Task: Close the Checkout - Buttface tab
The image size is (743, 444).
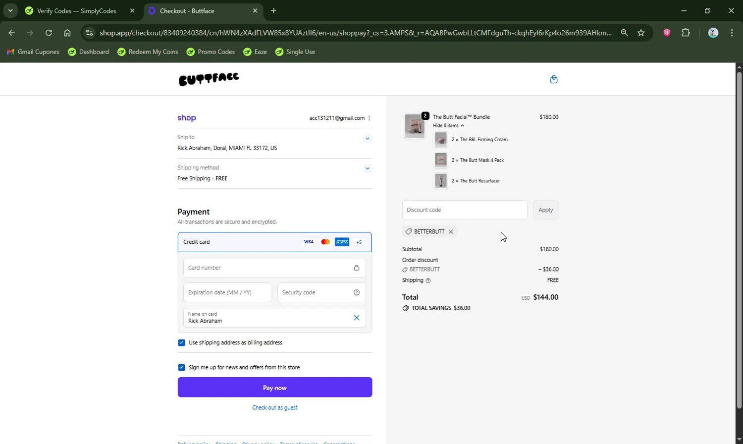Action: (255, 10)
